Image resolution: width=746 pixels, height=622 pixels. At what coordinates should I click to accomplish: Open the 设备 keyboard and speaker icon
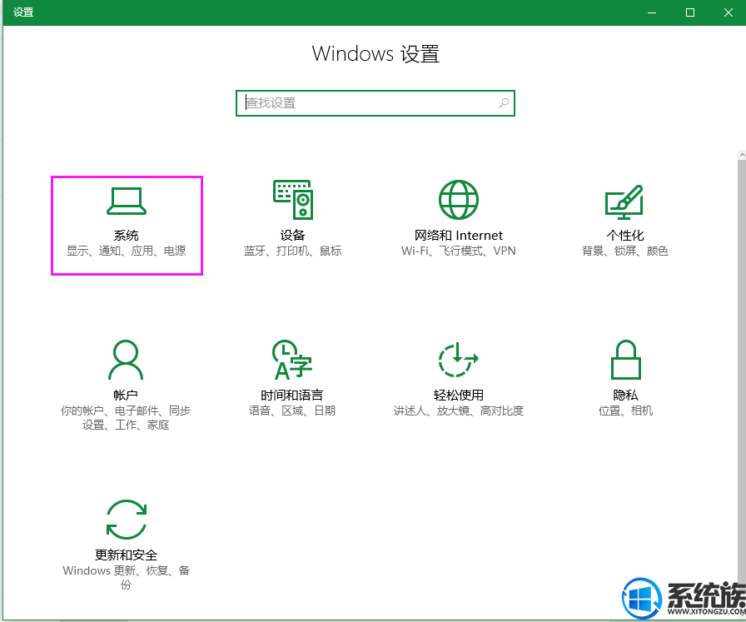[292, 200]
